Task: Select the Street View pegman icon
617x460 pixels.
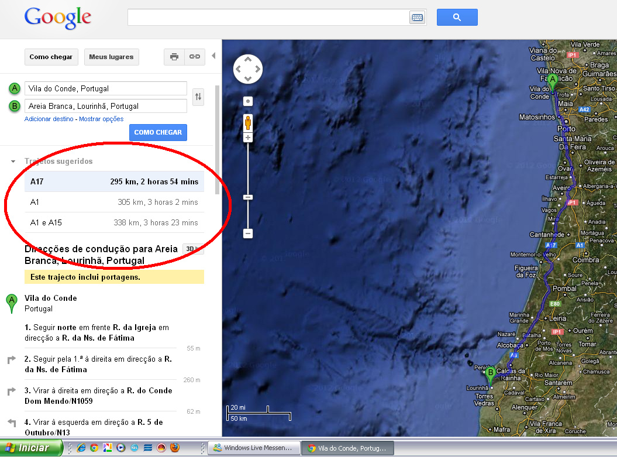Action: pos(248,123)
